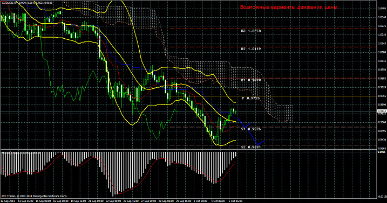Select the current price tag on price axis
This screenshot has height=203, width=387.
point(382,111)
